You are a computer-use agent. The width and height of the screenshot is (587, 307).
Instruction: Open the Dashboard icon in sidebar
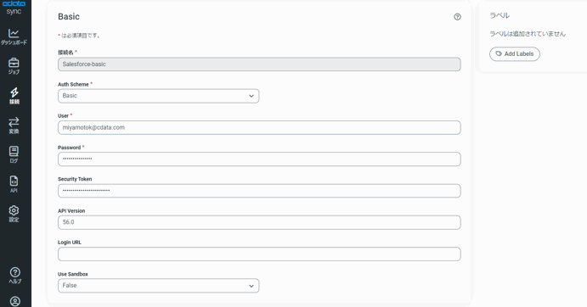pyautogui.click(x=14, y=33)
